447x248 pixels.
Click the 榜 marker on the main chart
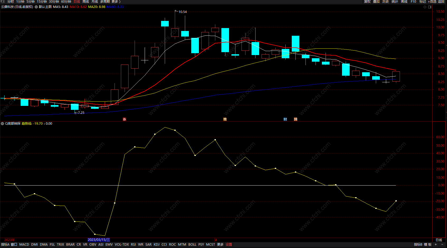(225, 119)
